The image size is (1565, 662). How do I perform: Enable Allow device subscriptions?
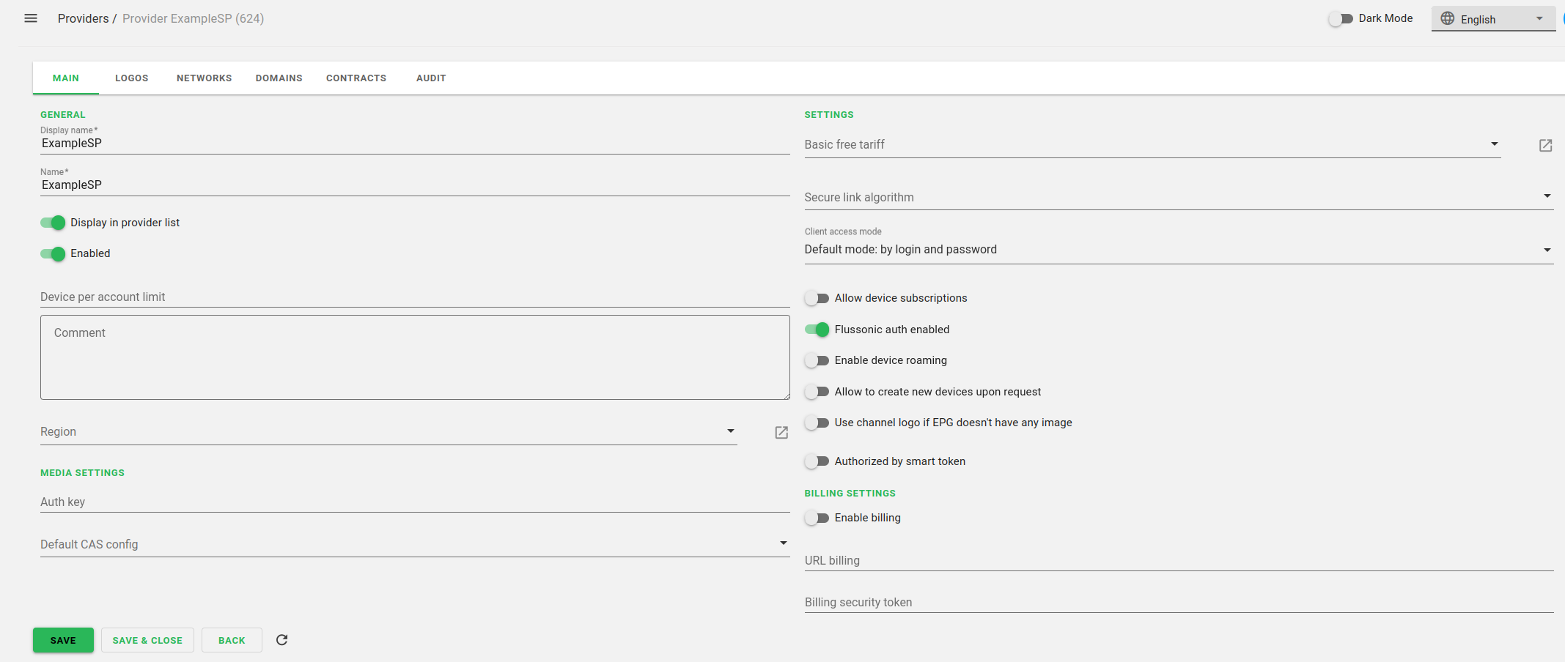point(817,298)
